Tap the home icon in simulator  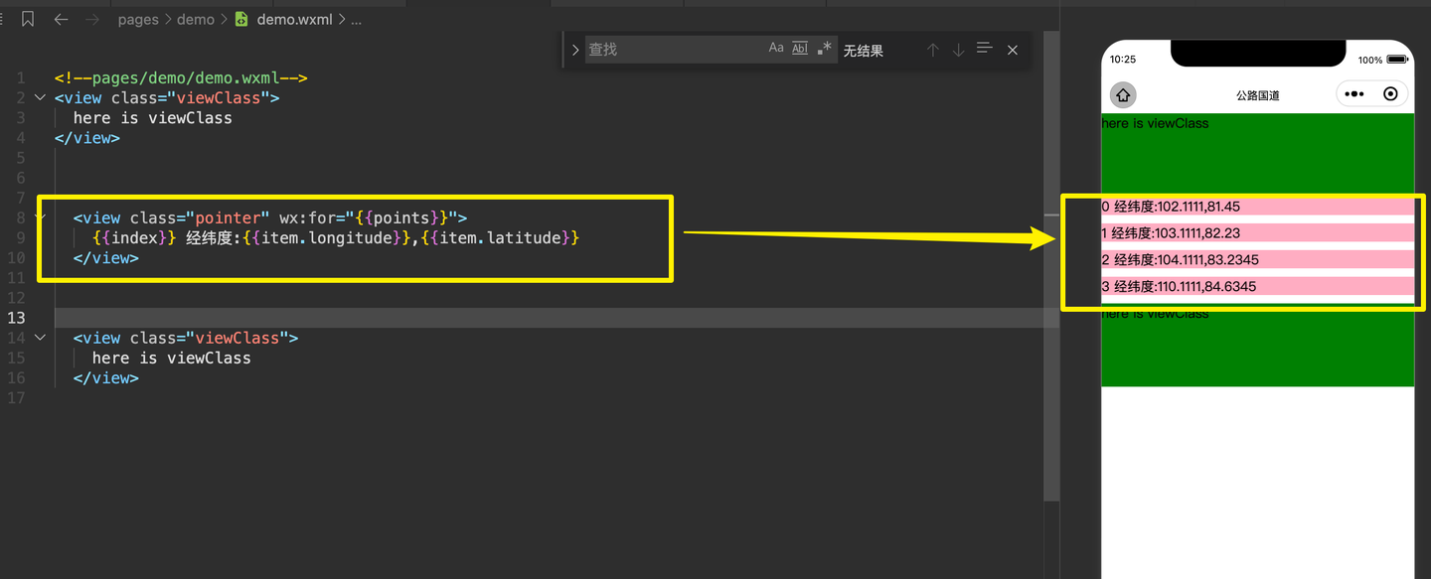pyautogui.click(x=1123, y=95)
